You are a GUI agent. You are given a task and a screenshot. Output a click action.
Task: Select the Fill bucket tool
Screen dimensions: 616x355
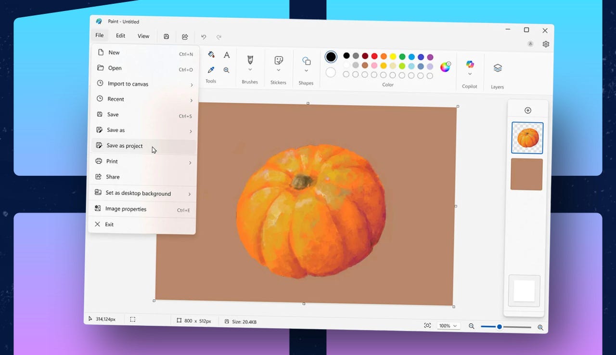click(x=211, y=54)
